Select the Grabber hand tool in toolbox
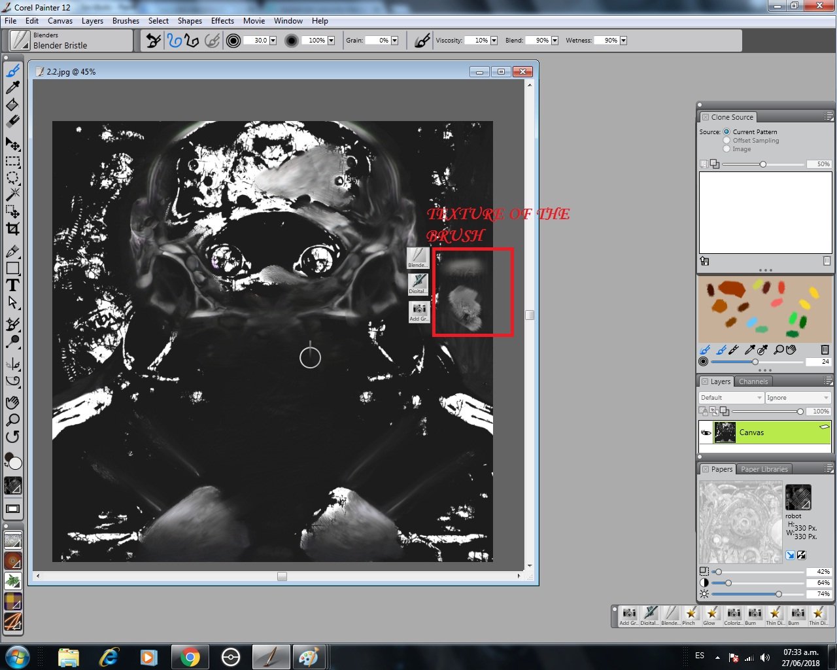This screenshot has height=670, width=837. 12,402
